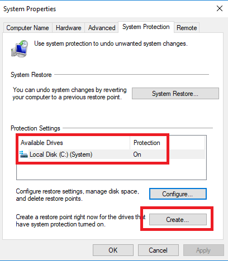Screen dimensions: 228x261
Task: Go to the Advanced tab
Action: 102,28
